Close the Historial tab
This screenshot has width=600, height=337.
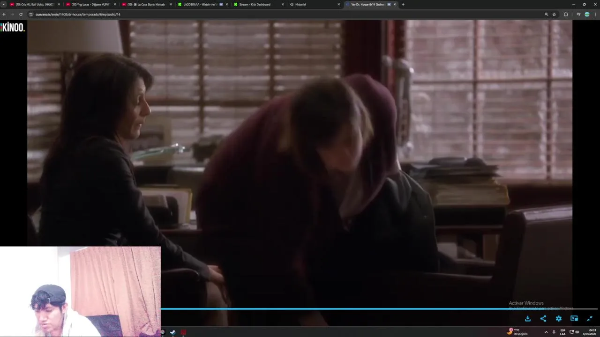click(338, 4)
